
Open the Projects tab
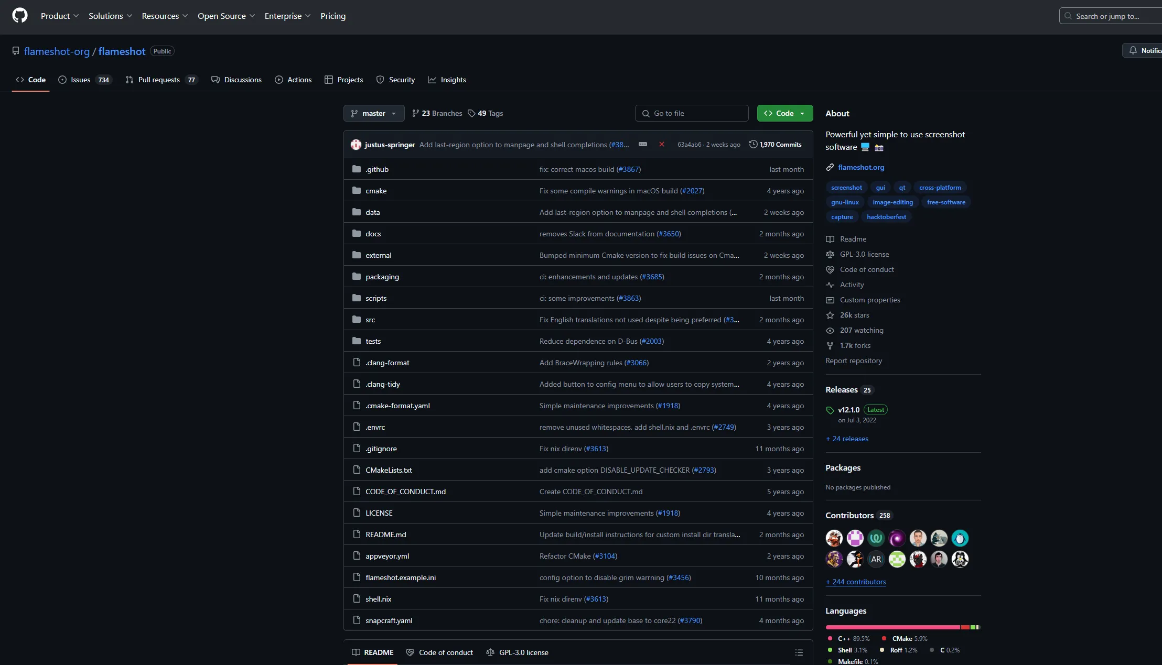coord(343,80)
